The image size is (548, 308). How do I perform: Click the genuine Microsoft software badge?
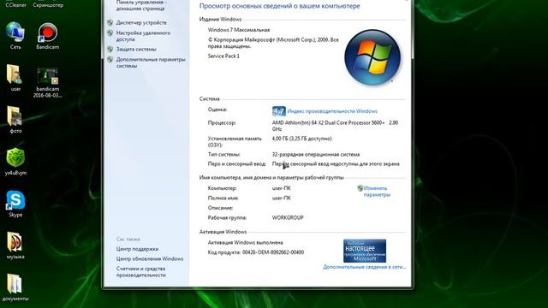(365, 251)
